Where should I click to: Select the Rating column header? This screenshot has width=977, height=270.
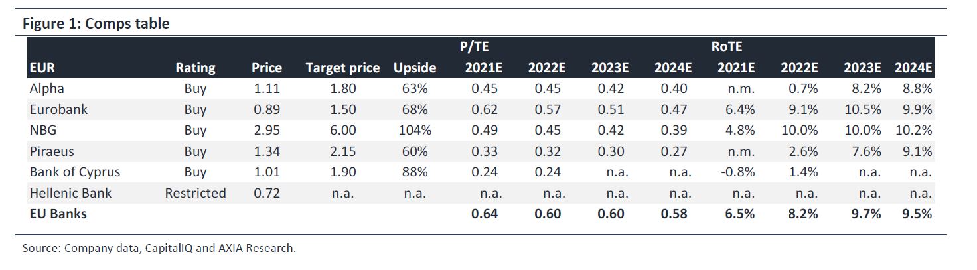tap(195, 68)
